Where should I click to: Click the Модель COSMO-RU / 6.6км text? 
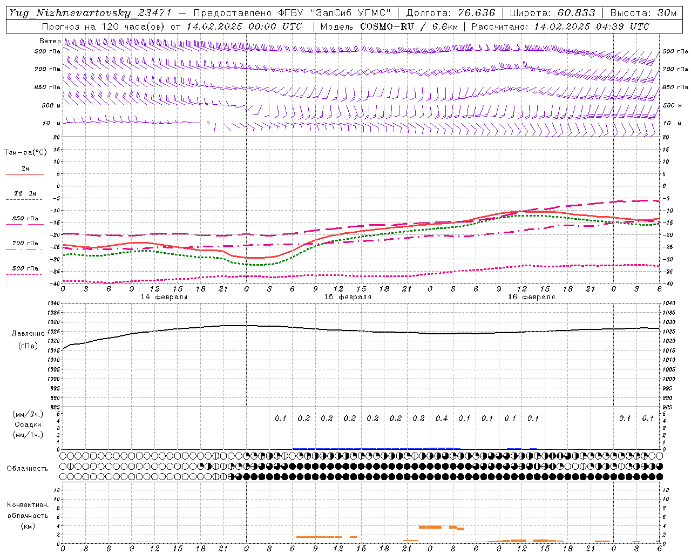coord(389,26)
